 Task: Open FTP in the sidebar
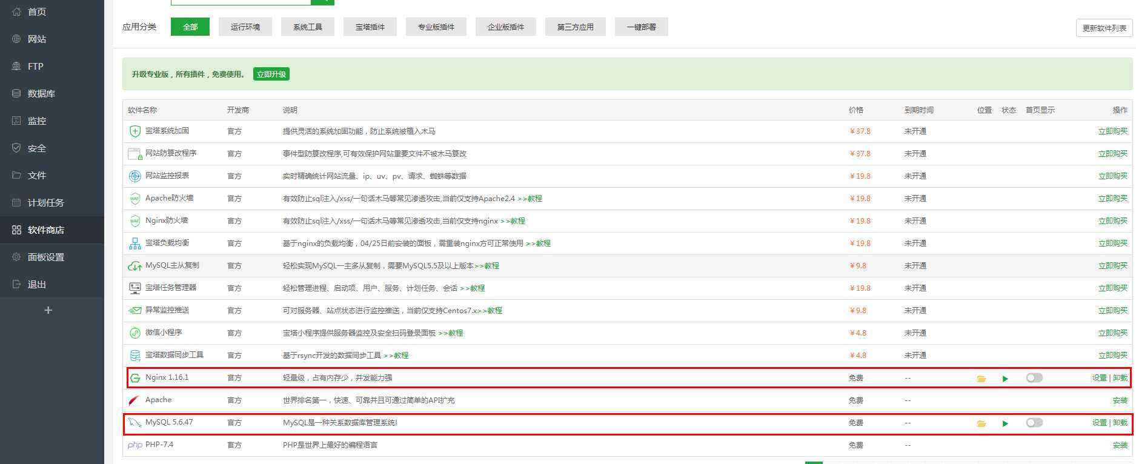tap(52, 66)
